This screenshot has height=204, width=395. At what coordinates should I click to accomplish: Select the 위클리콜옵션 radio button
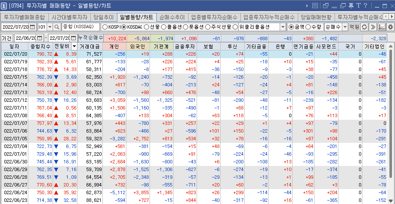[235, 27]
